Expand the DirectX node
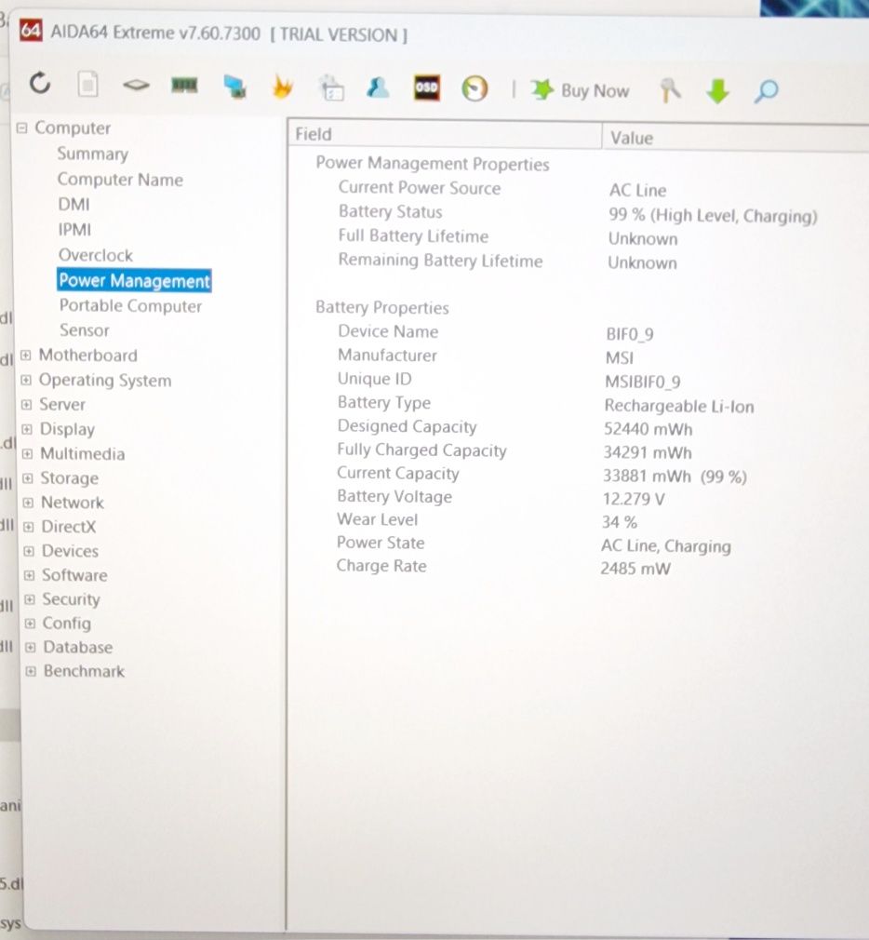Viewport: 869px width, 940px height. pos(28,527)
